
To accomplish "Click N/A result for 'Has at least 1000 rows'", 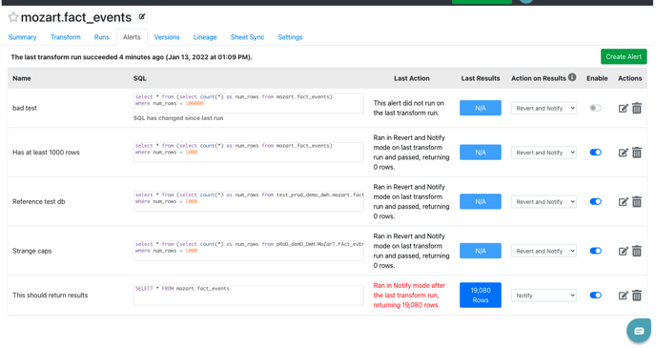I will 481,153.
